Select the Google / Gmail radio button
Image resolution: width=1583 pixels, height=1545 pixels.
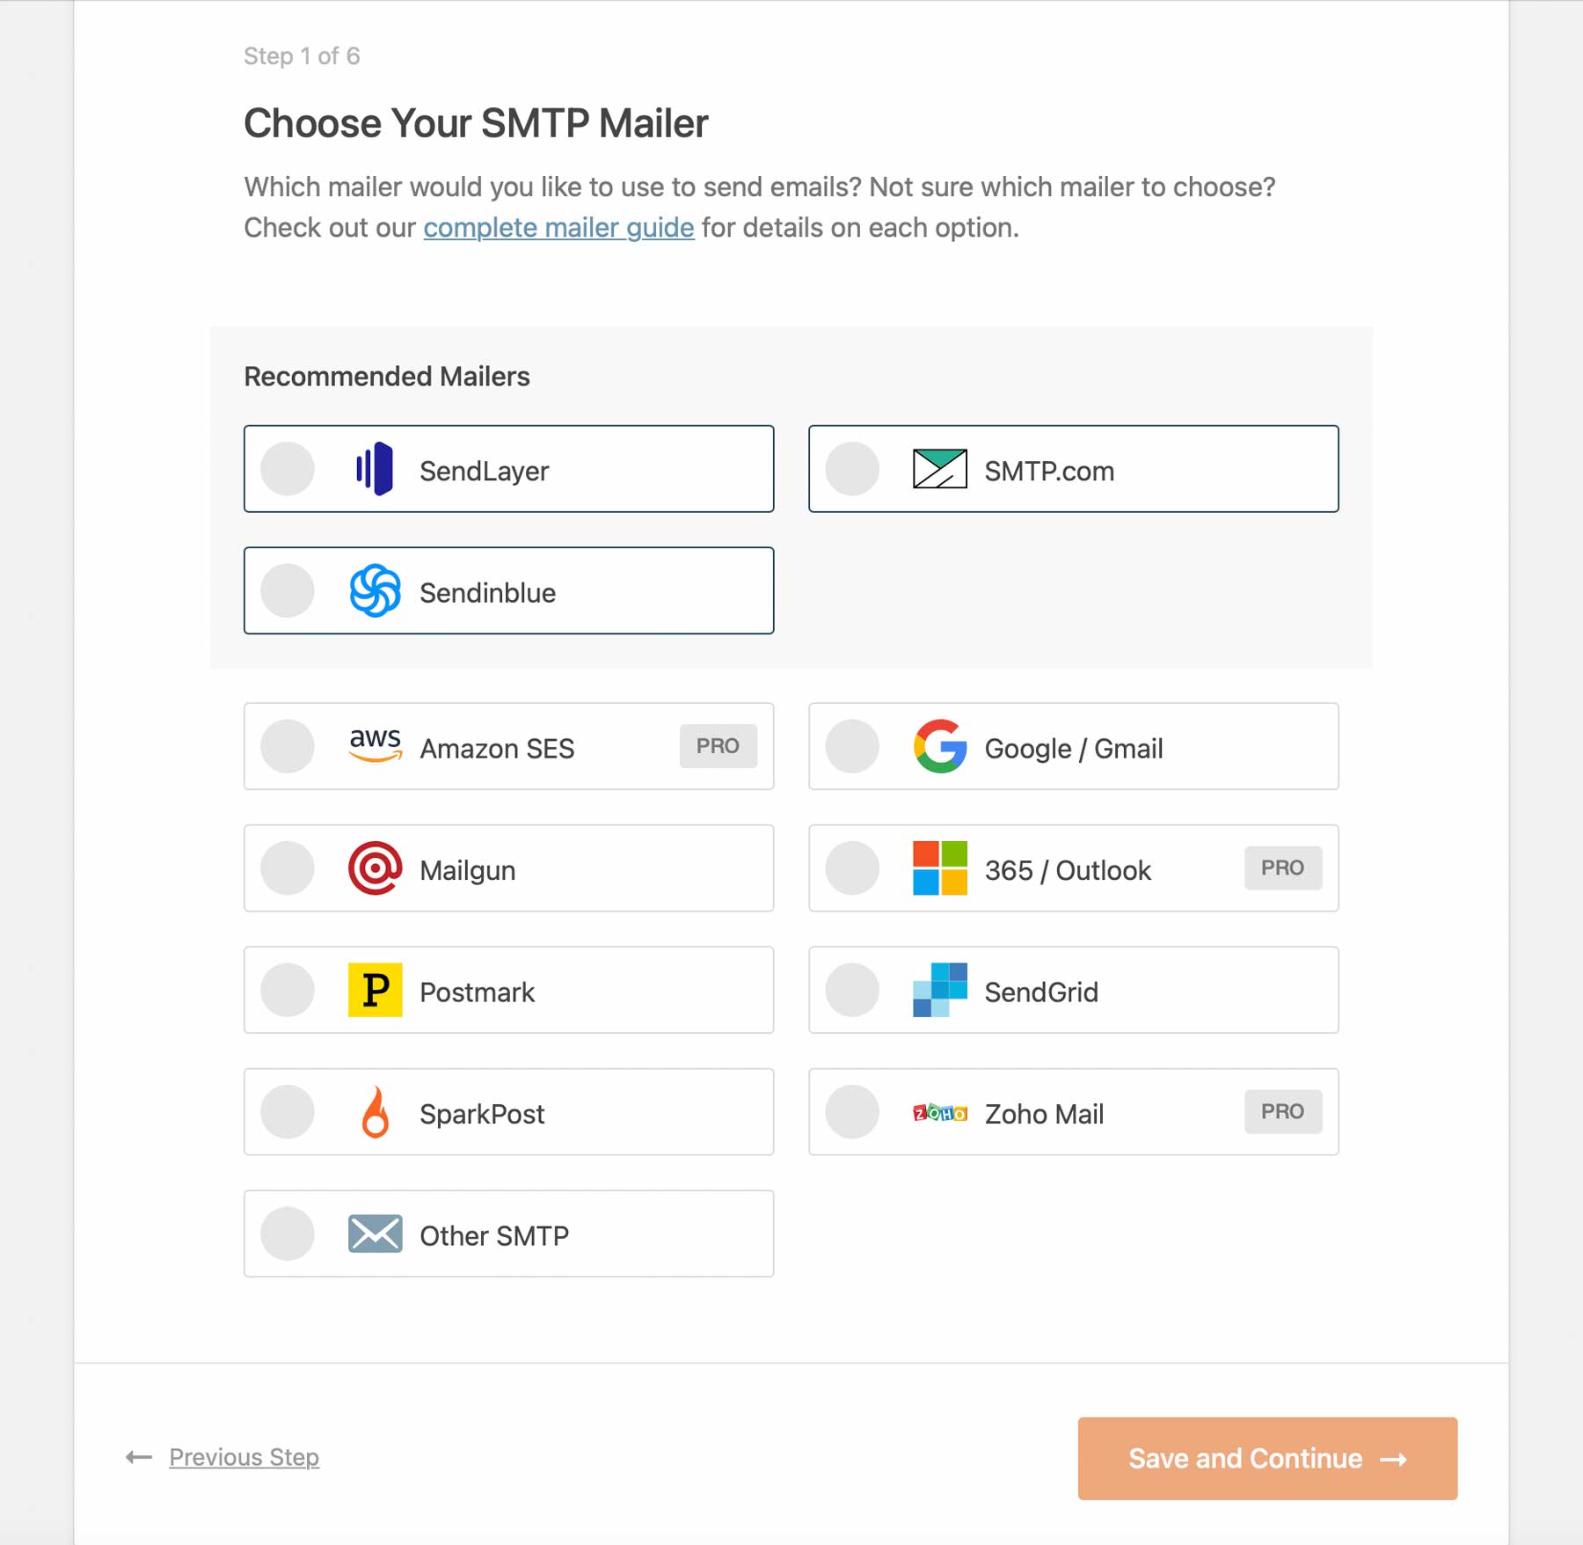coord(851,747)
